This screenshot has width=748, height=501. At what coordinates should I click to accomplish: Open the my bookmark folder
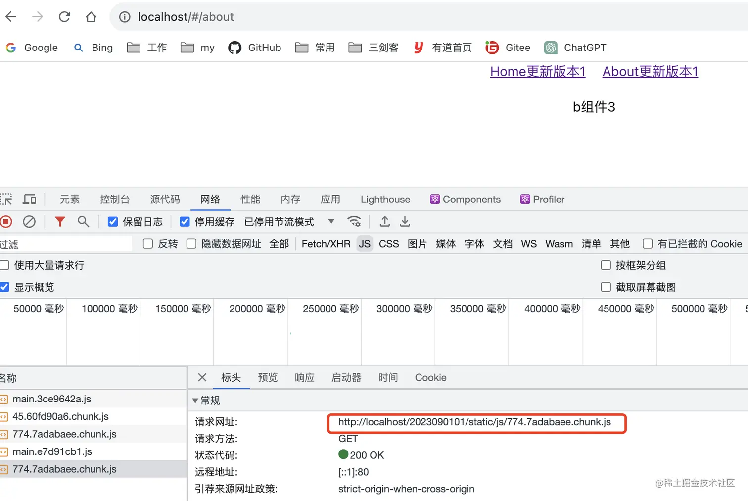tap(198, 48)
